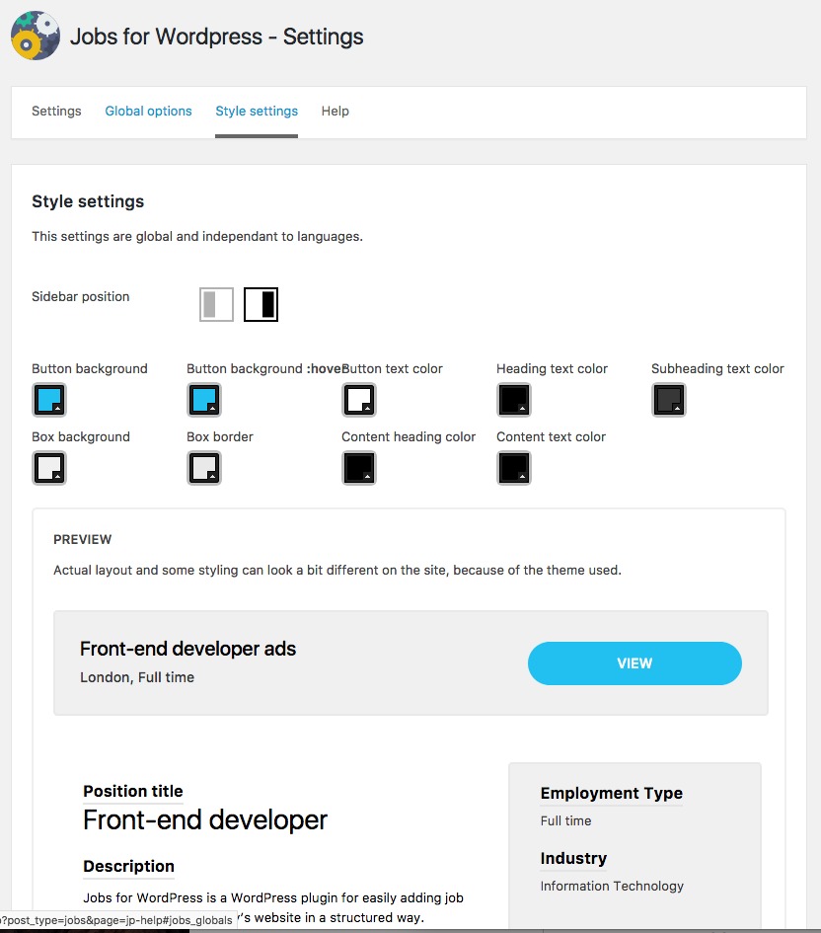Open the Help tab
This screenshot has height=933, width=821.
pos(336,112)
